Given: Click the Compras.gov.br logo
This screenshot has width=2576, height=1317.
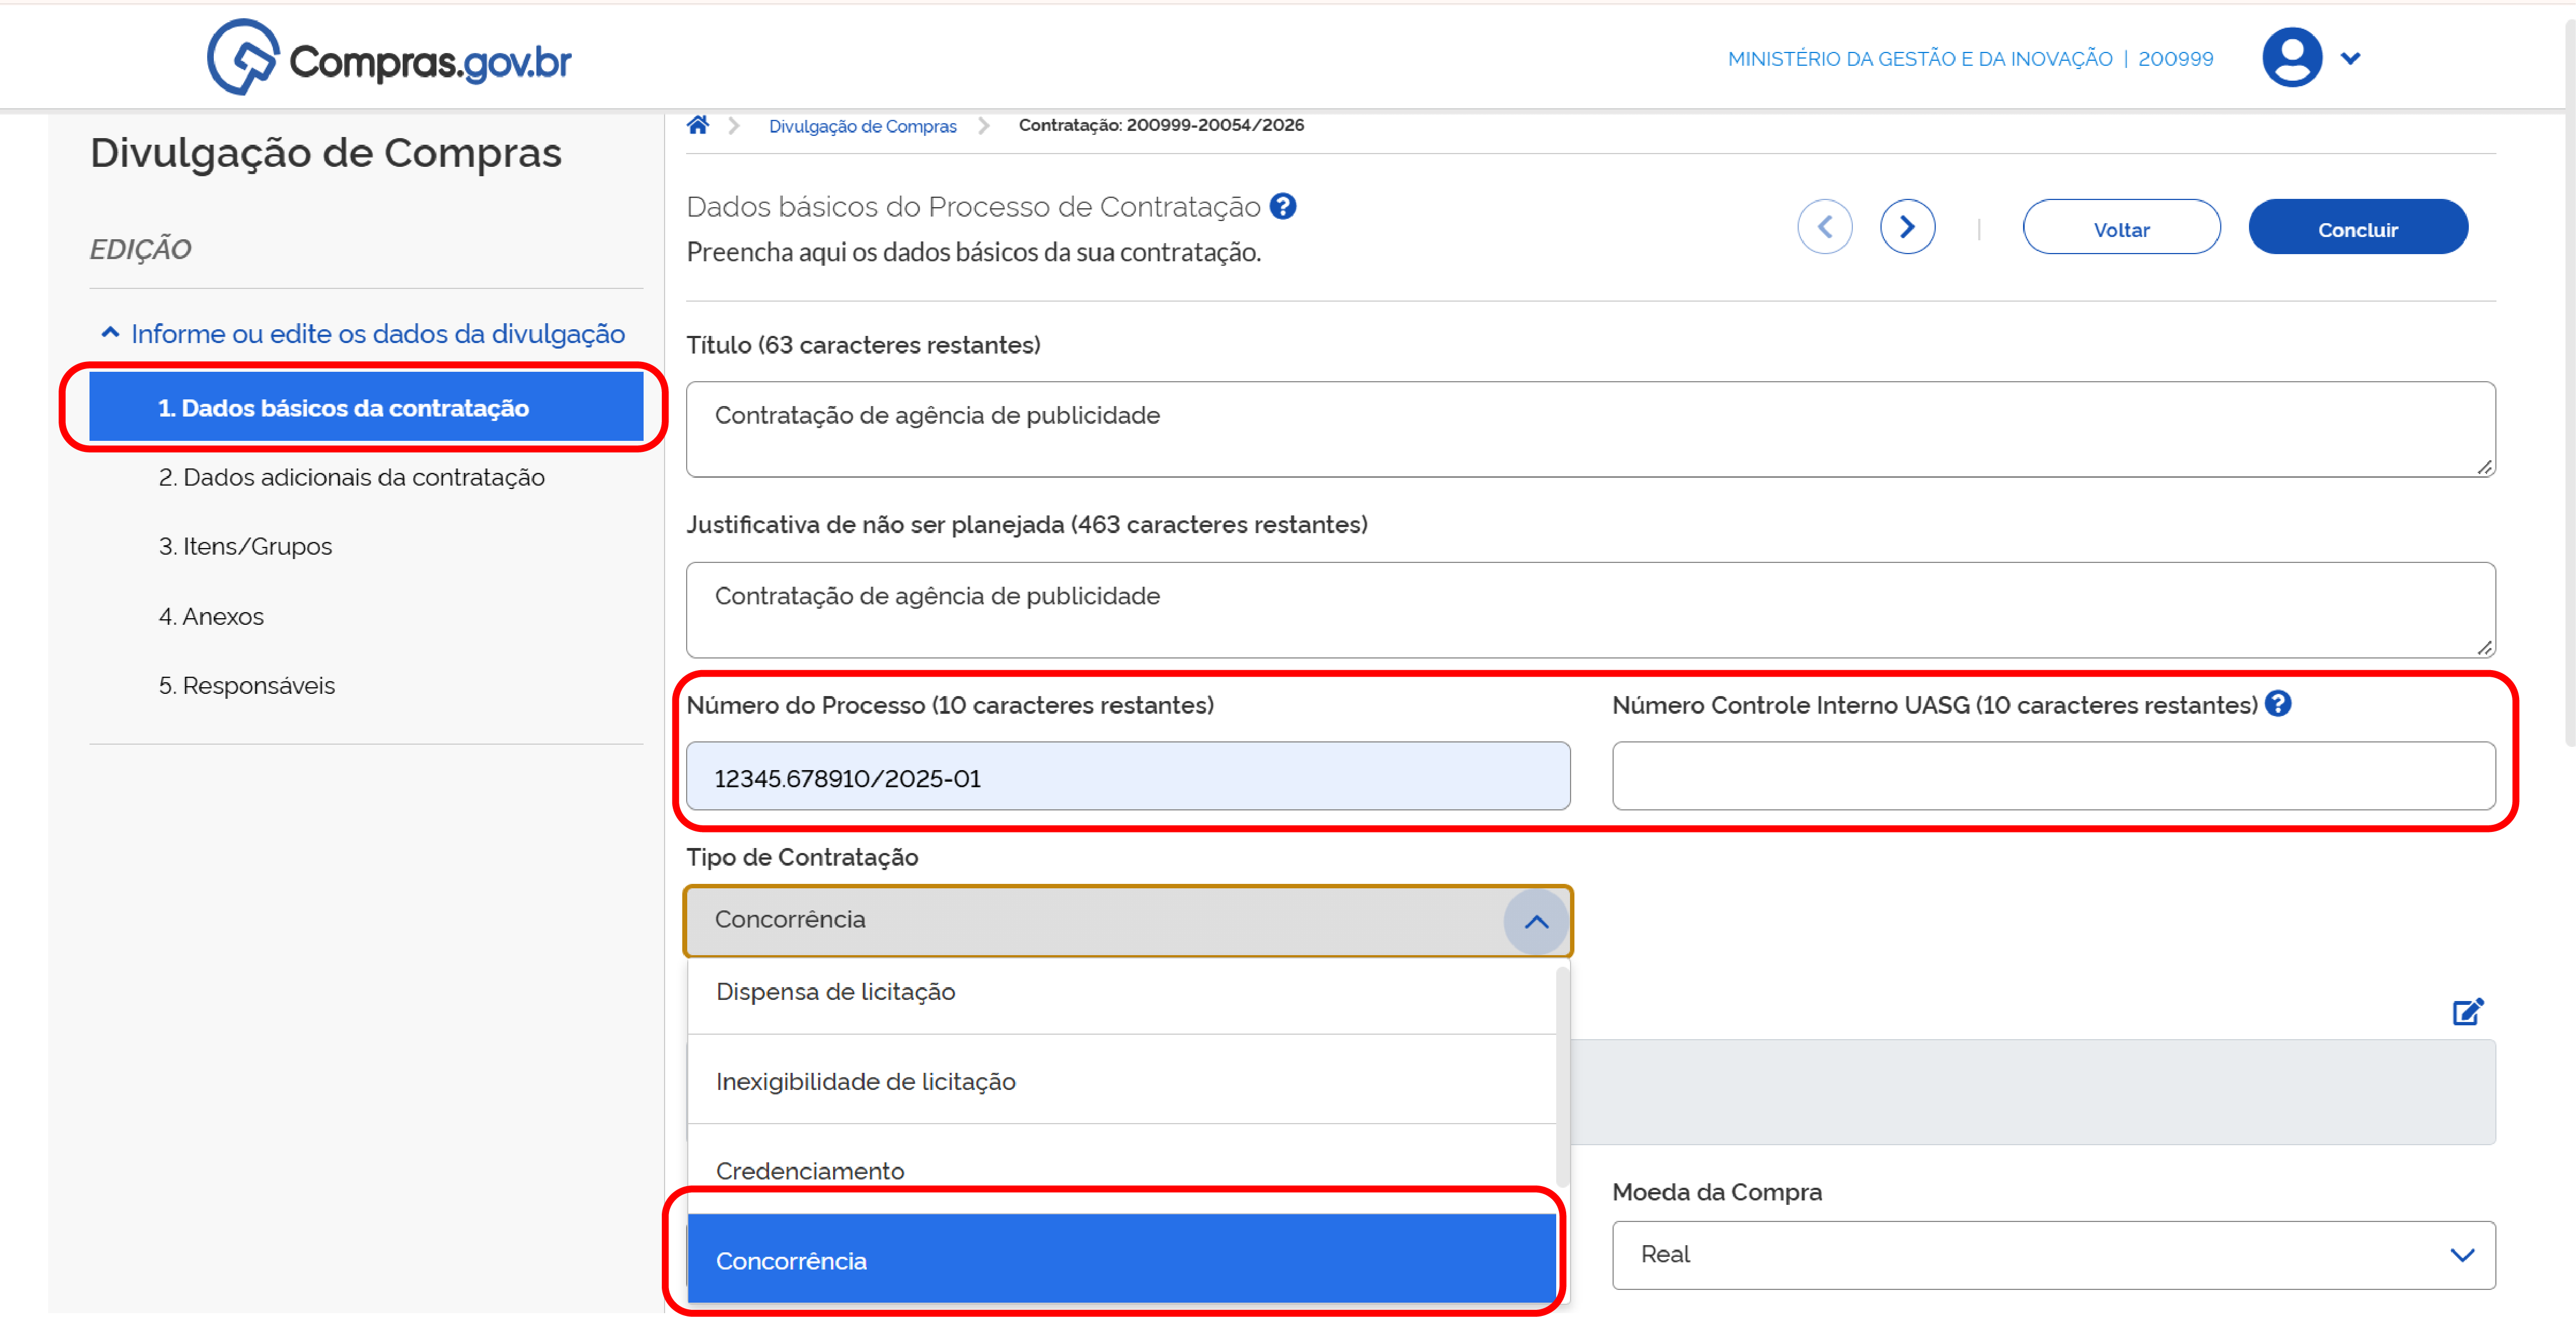Looking at the screenshot, I should point(389,58).
